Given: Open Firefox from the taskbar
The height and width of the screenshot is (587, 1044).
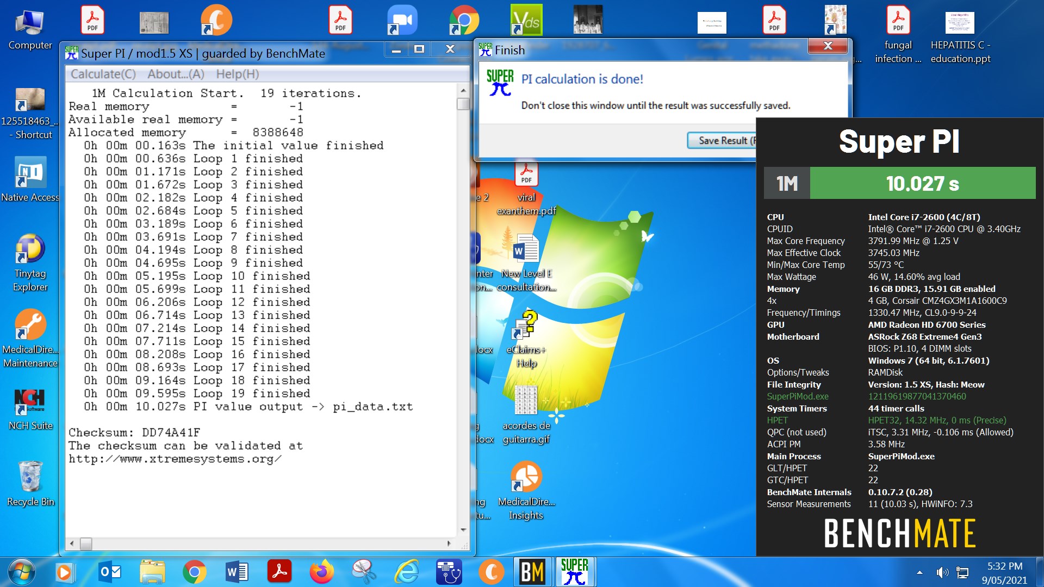Looking at the screenshot, I should tap(322, 572).
